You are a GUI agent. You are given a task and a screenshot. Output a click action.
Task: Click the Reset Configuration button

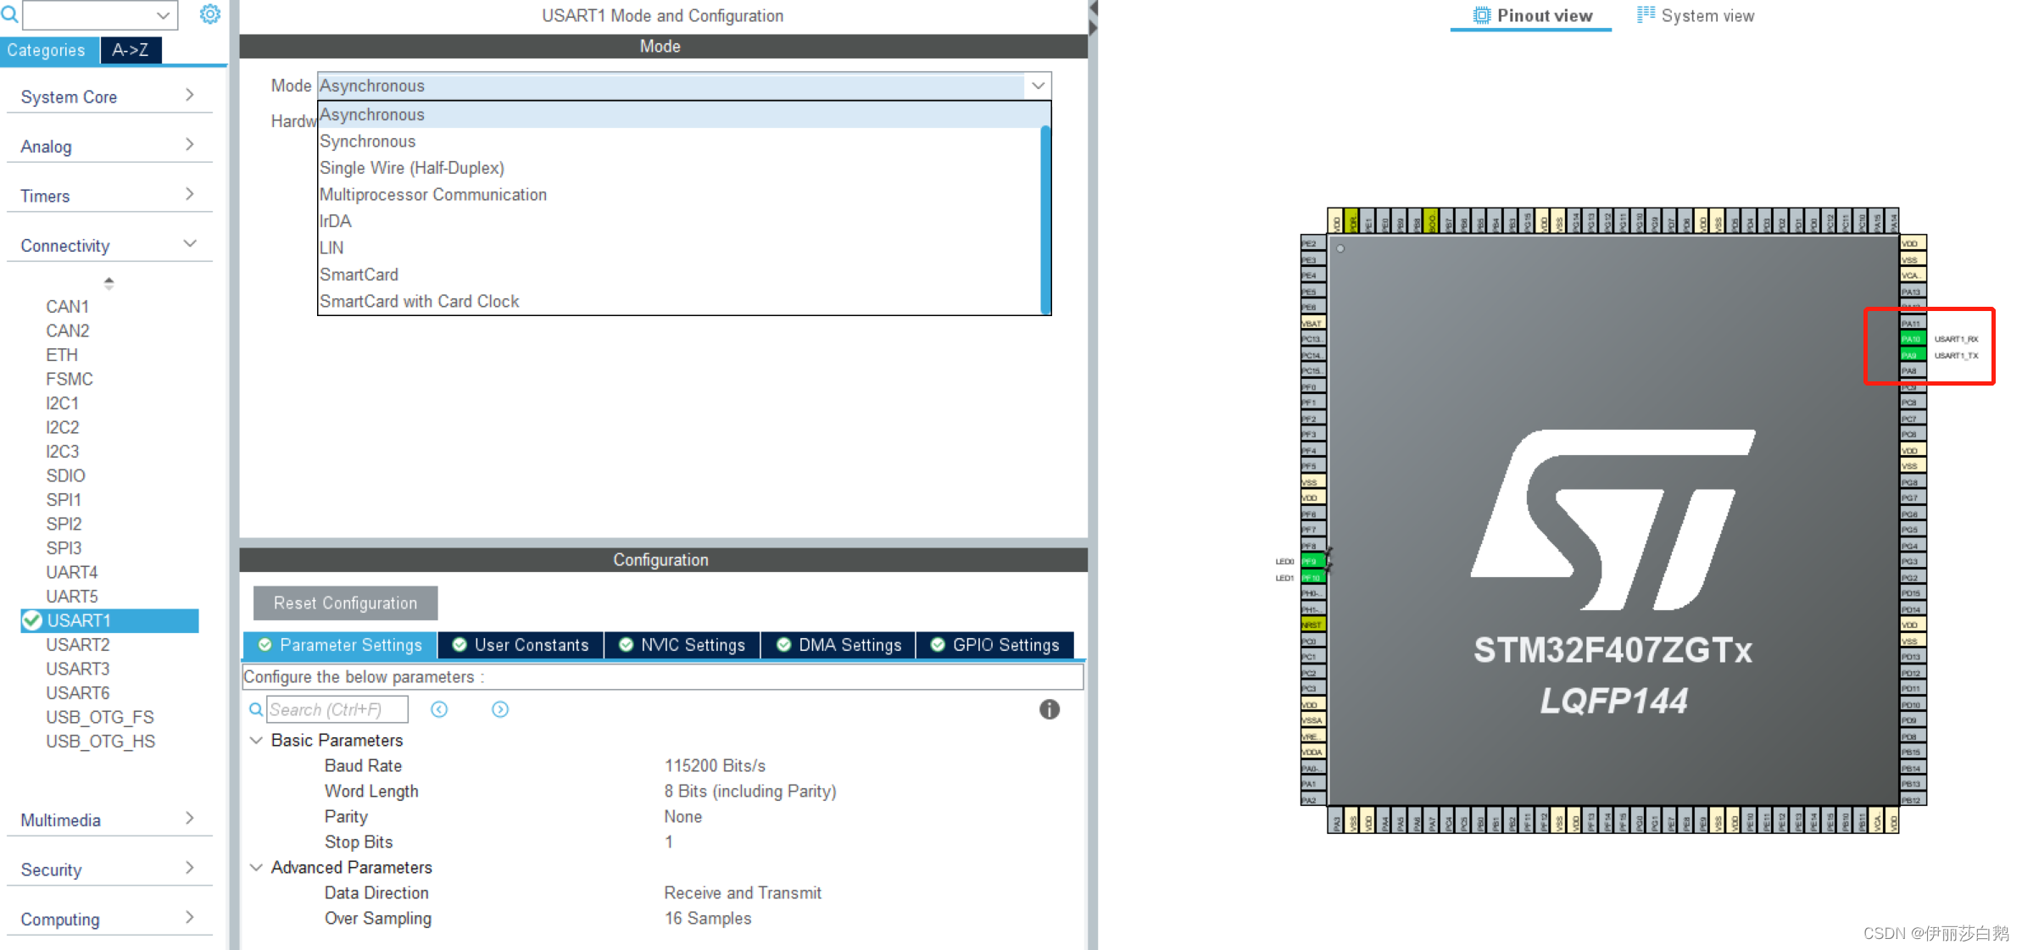point(344,603)
